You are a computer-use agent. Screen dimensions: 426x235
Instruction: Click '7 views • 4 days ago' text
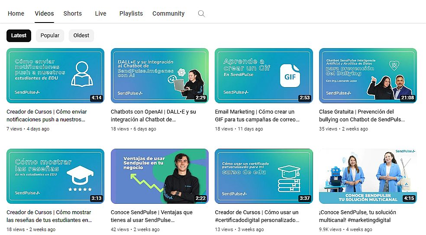(x=28, y=129)
